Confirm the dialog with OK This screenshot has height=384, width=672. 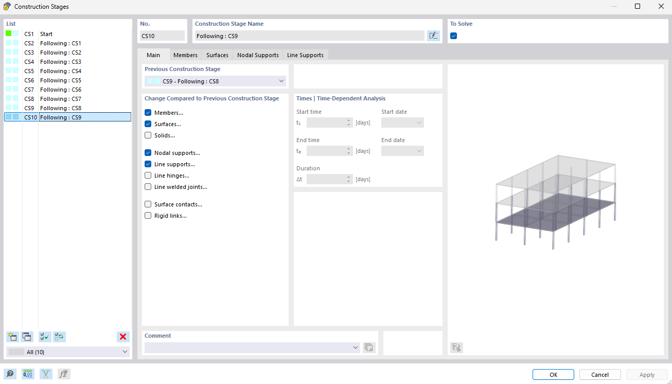[553, 374]
